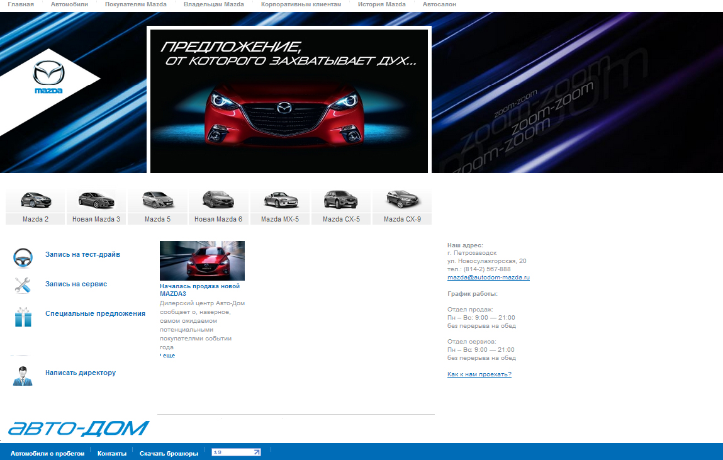723x460 pixels.
Task: Click the Mazda CX-9 label text
Action: pos(402,220)
